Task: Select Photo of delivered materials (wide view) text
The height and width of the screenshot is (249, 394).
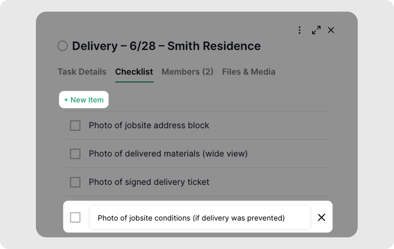Action: tap(168, 154)
